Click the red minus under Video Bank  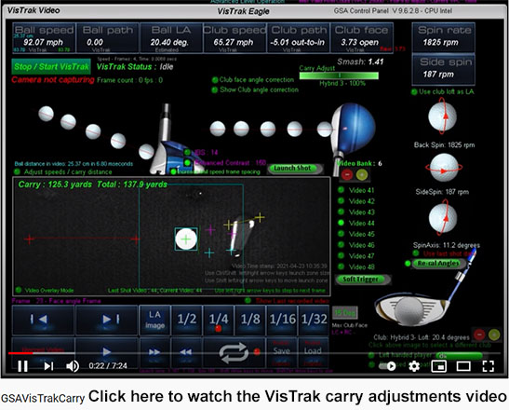[347, 175]
